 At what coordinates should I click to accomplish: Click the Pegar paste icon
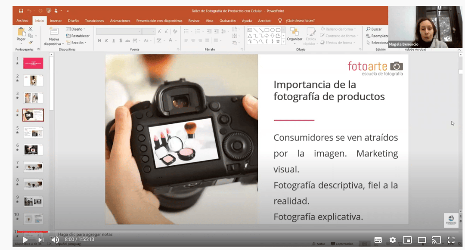click(x=21, y=32)
